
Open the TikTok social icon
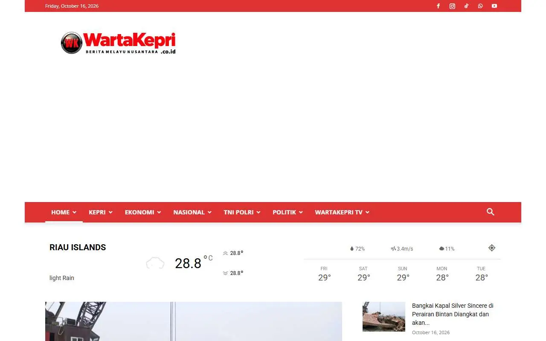point(466,6)
